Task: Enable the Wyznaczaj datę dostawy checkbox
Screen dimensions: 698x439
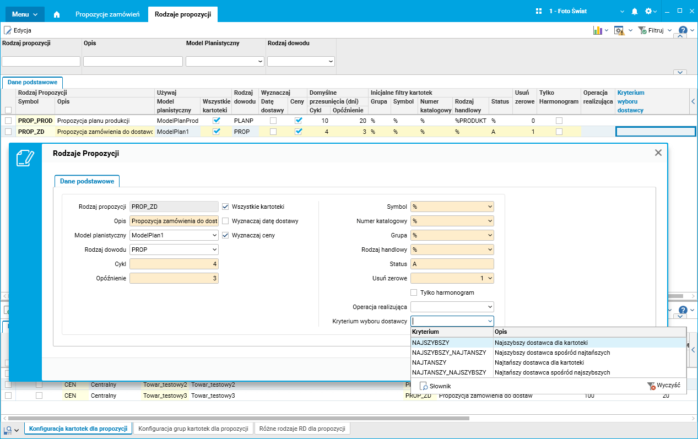Action: pyautogui.click(x=225, y=221)
